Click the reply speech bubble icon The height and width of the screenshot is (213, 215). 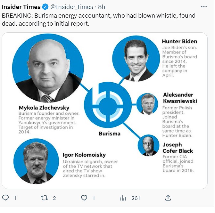5,198
